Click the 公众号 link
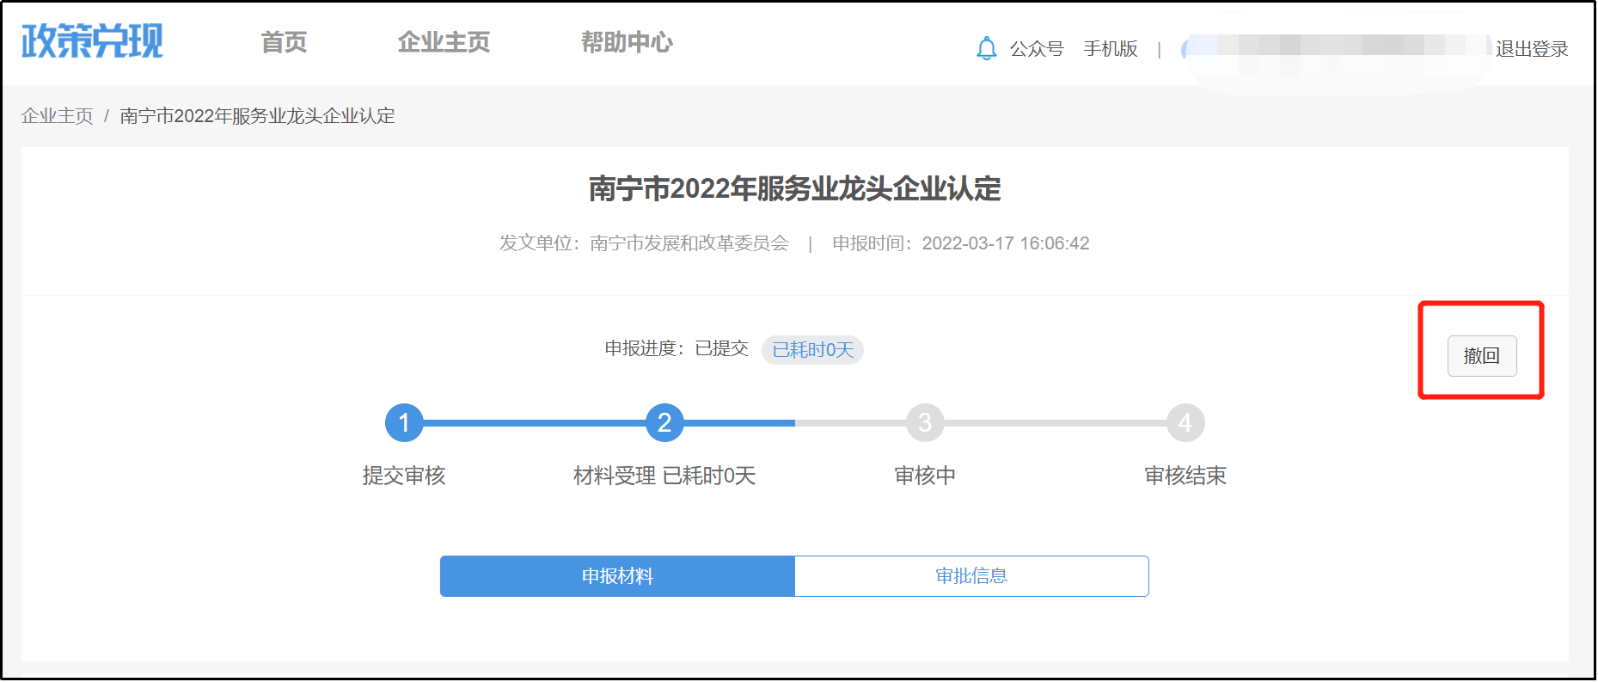 pos(1036,49)
